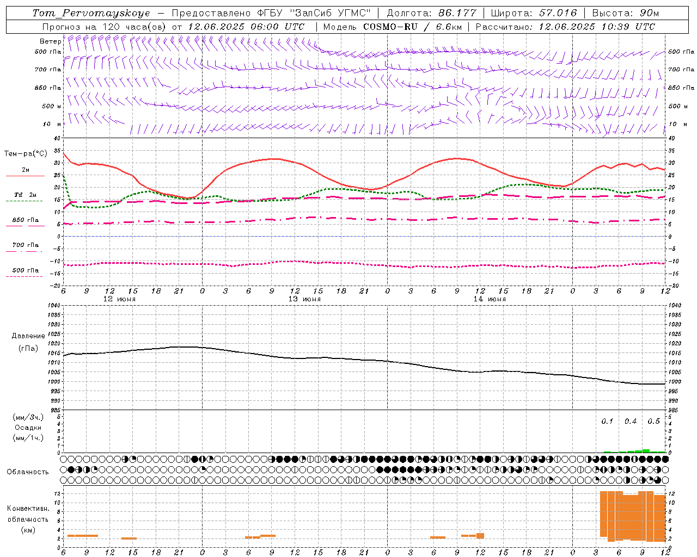Click the 13 июня date label
Viewport: 697px width, 557px height.
[x=304, y=299]
